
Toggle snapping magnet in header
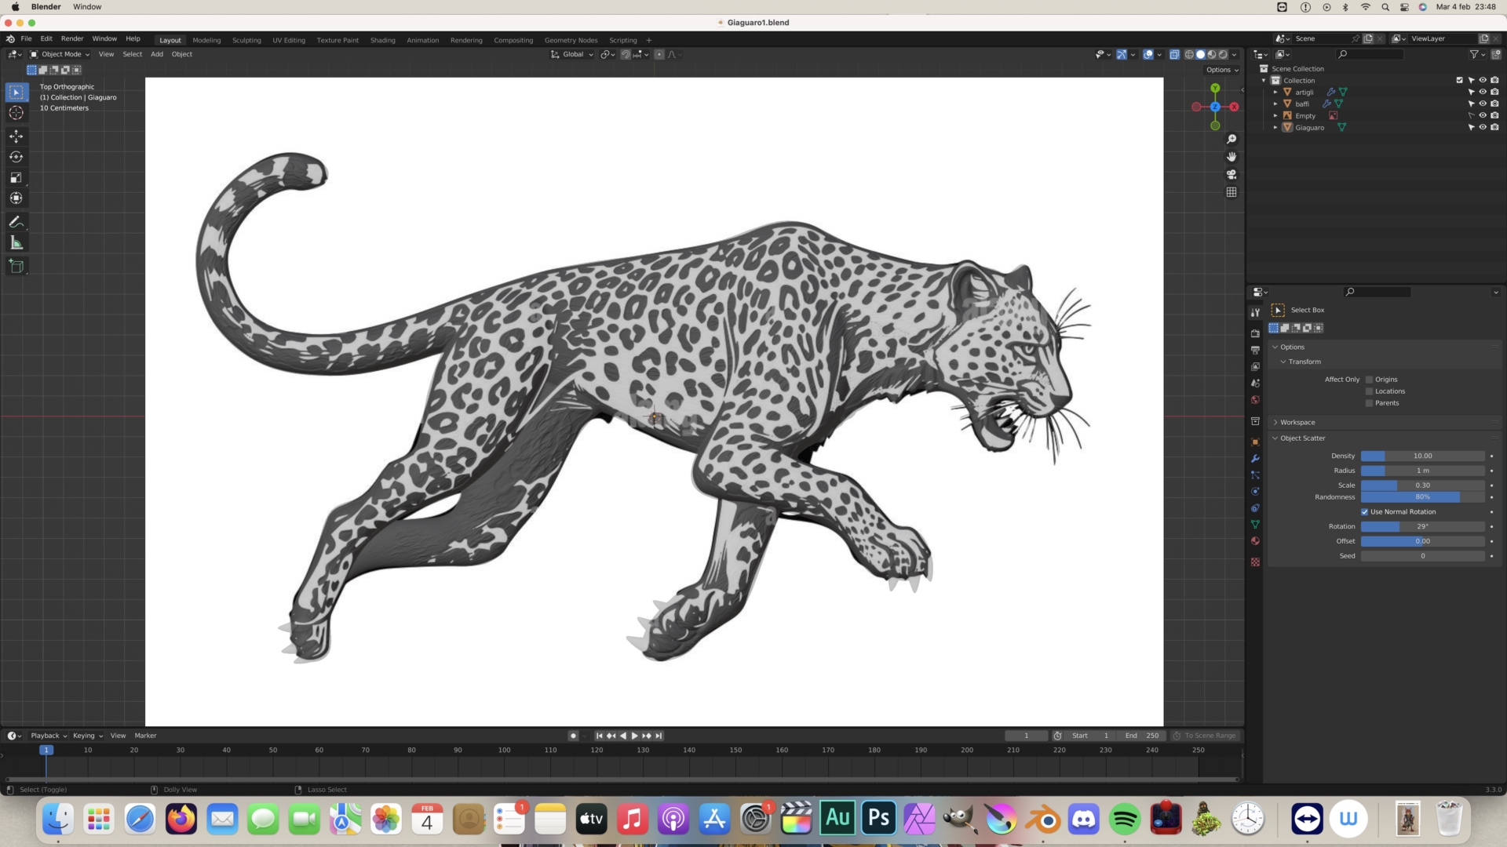point(626,55)
